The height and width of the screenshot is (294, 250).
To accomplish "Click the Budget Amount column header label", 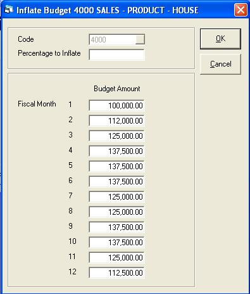I will pyautogui.click(x=117, y=89).
